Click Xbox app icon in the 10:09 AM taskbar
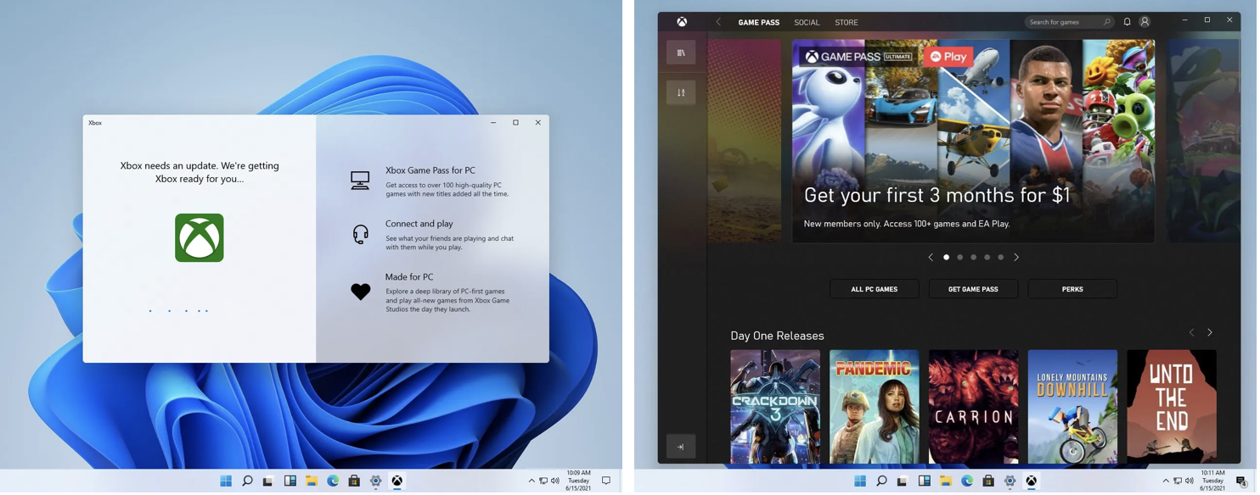The width and height of the screenshot is (1260, 495). point(398,482)
